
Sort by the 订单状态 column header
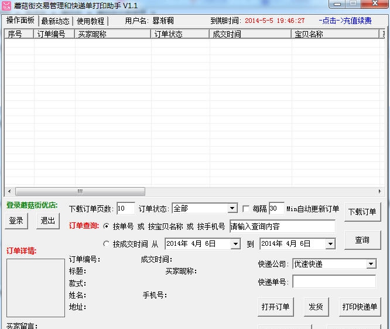pos(180,34)
